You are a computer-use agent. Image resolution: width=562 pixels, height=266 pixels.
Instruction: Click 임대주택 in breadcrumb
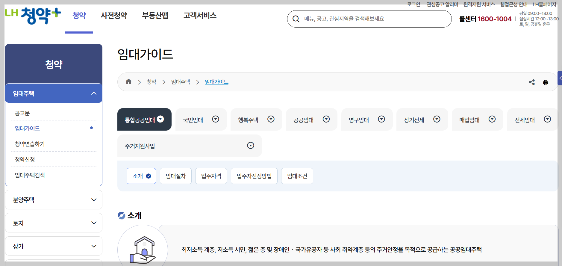coord(181,82)
